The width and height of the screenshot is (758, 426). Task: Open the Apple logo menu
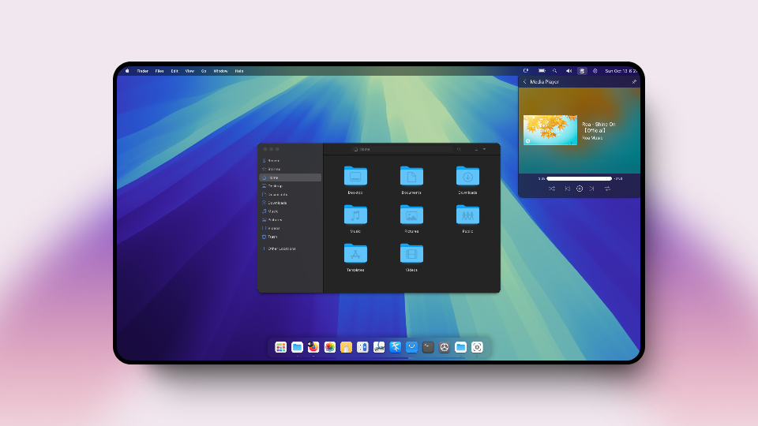click(128, 71)
